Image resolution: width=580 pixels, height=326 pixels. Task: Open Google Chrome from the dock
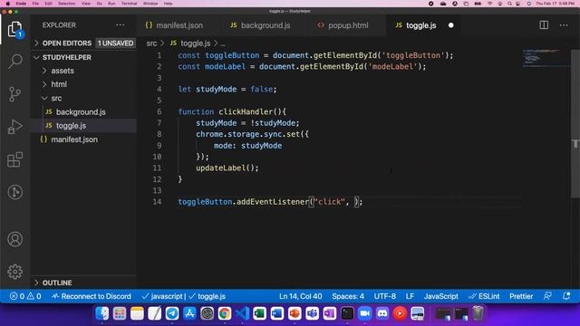click(x=225, y=313)
